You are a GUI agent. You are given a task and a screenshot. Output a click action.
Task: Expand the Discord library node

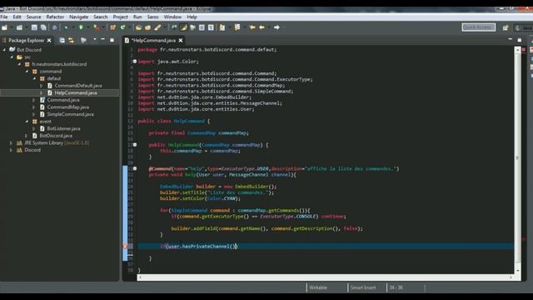point(11,150)
